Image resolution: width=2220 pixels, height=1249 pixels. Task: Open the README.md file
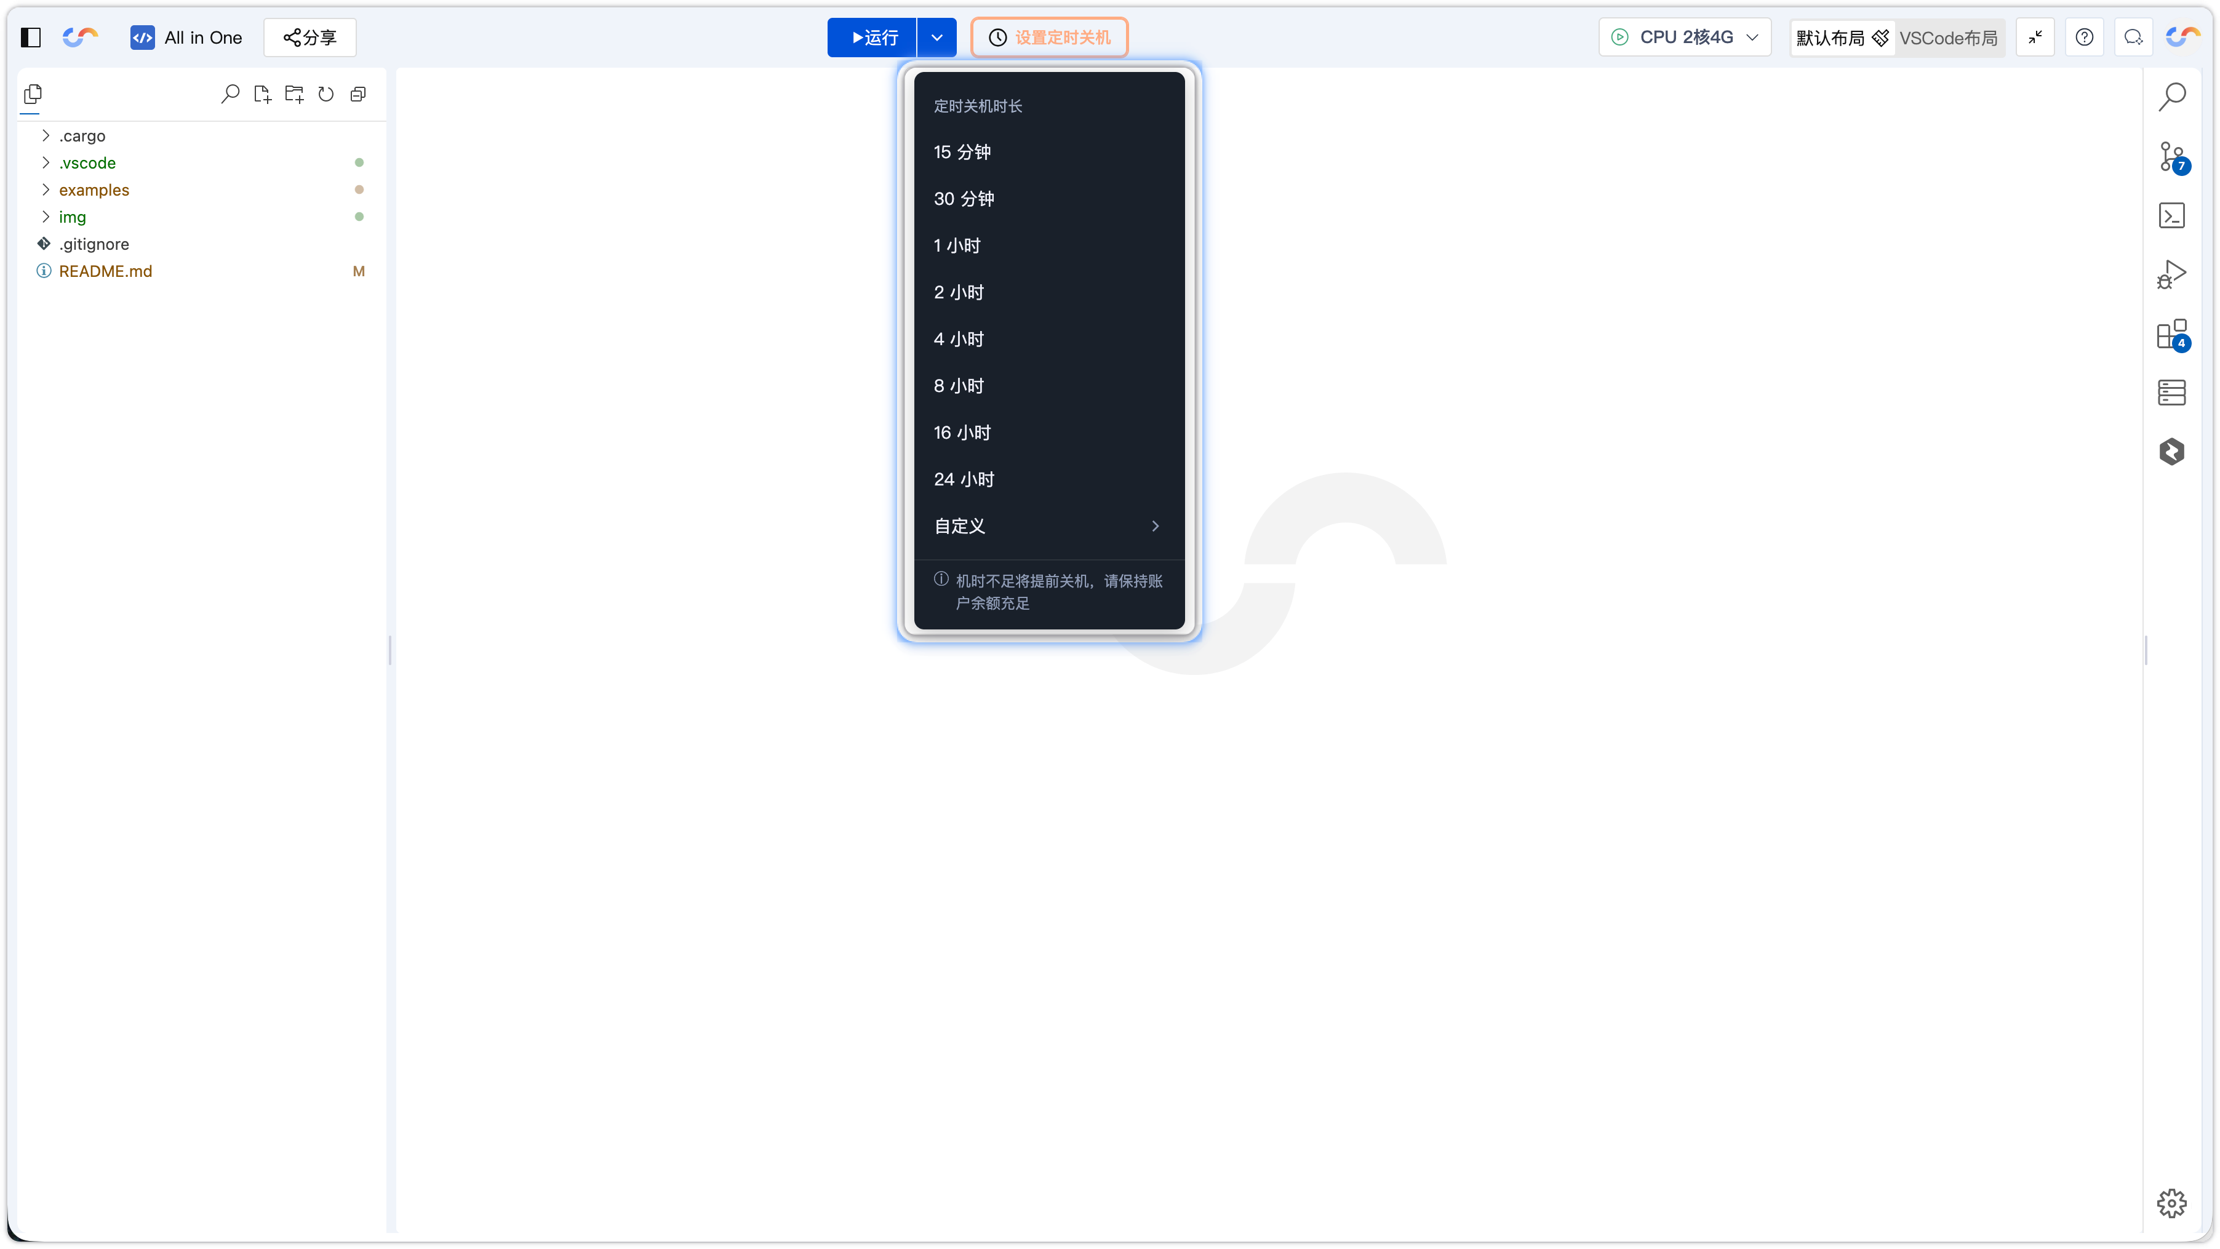pyautogui.click(x=201, y=271)
